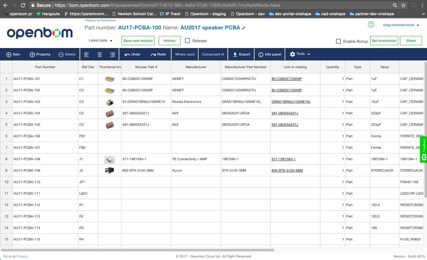Open cad-onshape bookmark
Image resolution: width=427 pixels, height=260 pixels.
click(x=330, y=14)
